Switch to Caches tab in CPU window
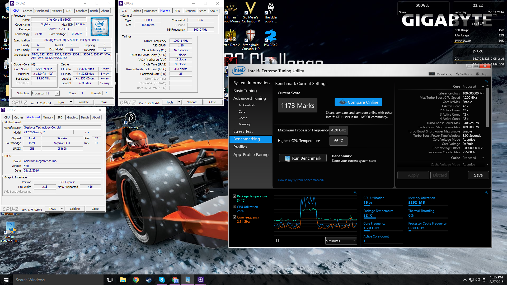 [27, 11]
